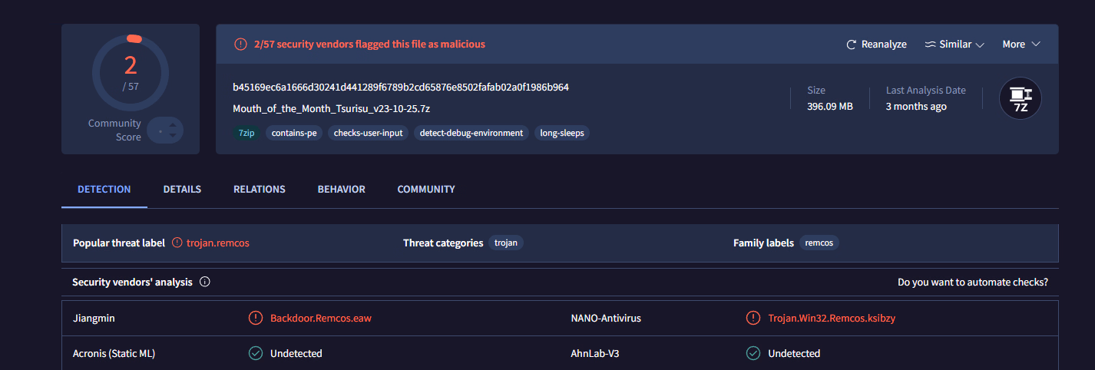1095x370 pixels.
Task: Click the 2/57 security vendors flagged message
Action: point(369,45)
